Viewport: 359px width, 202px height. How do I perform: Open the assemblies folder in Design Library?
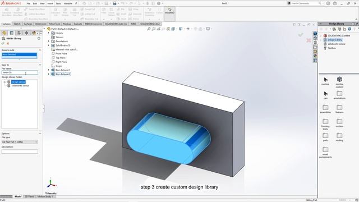pyautogui.click(x=325, y=109)
